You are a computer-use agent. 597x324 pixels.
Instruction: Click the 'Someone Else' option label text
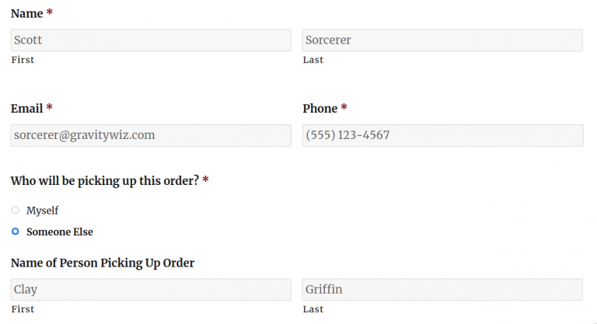[x=59, y=232]
